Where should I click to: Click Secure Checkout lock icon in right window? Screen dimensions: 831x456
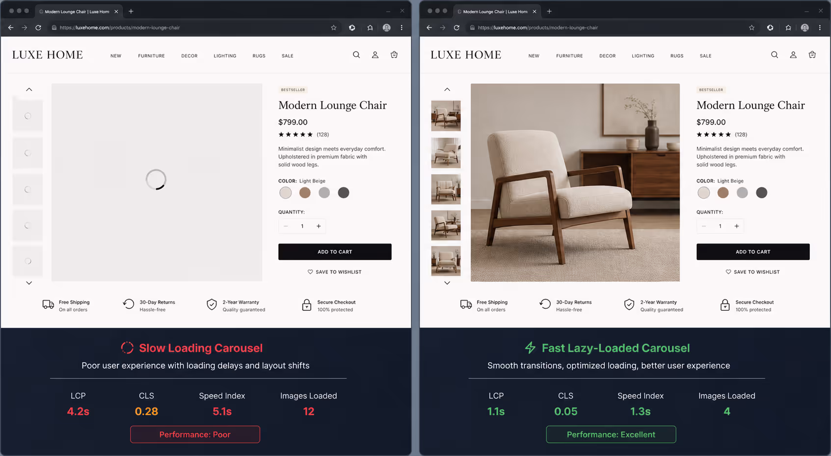tap(725, 305)
